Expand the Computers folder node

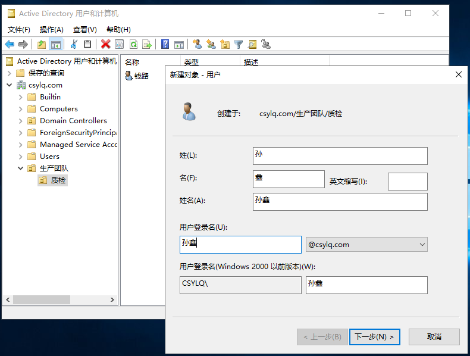point(21,109)
